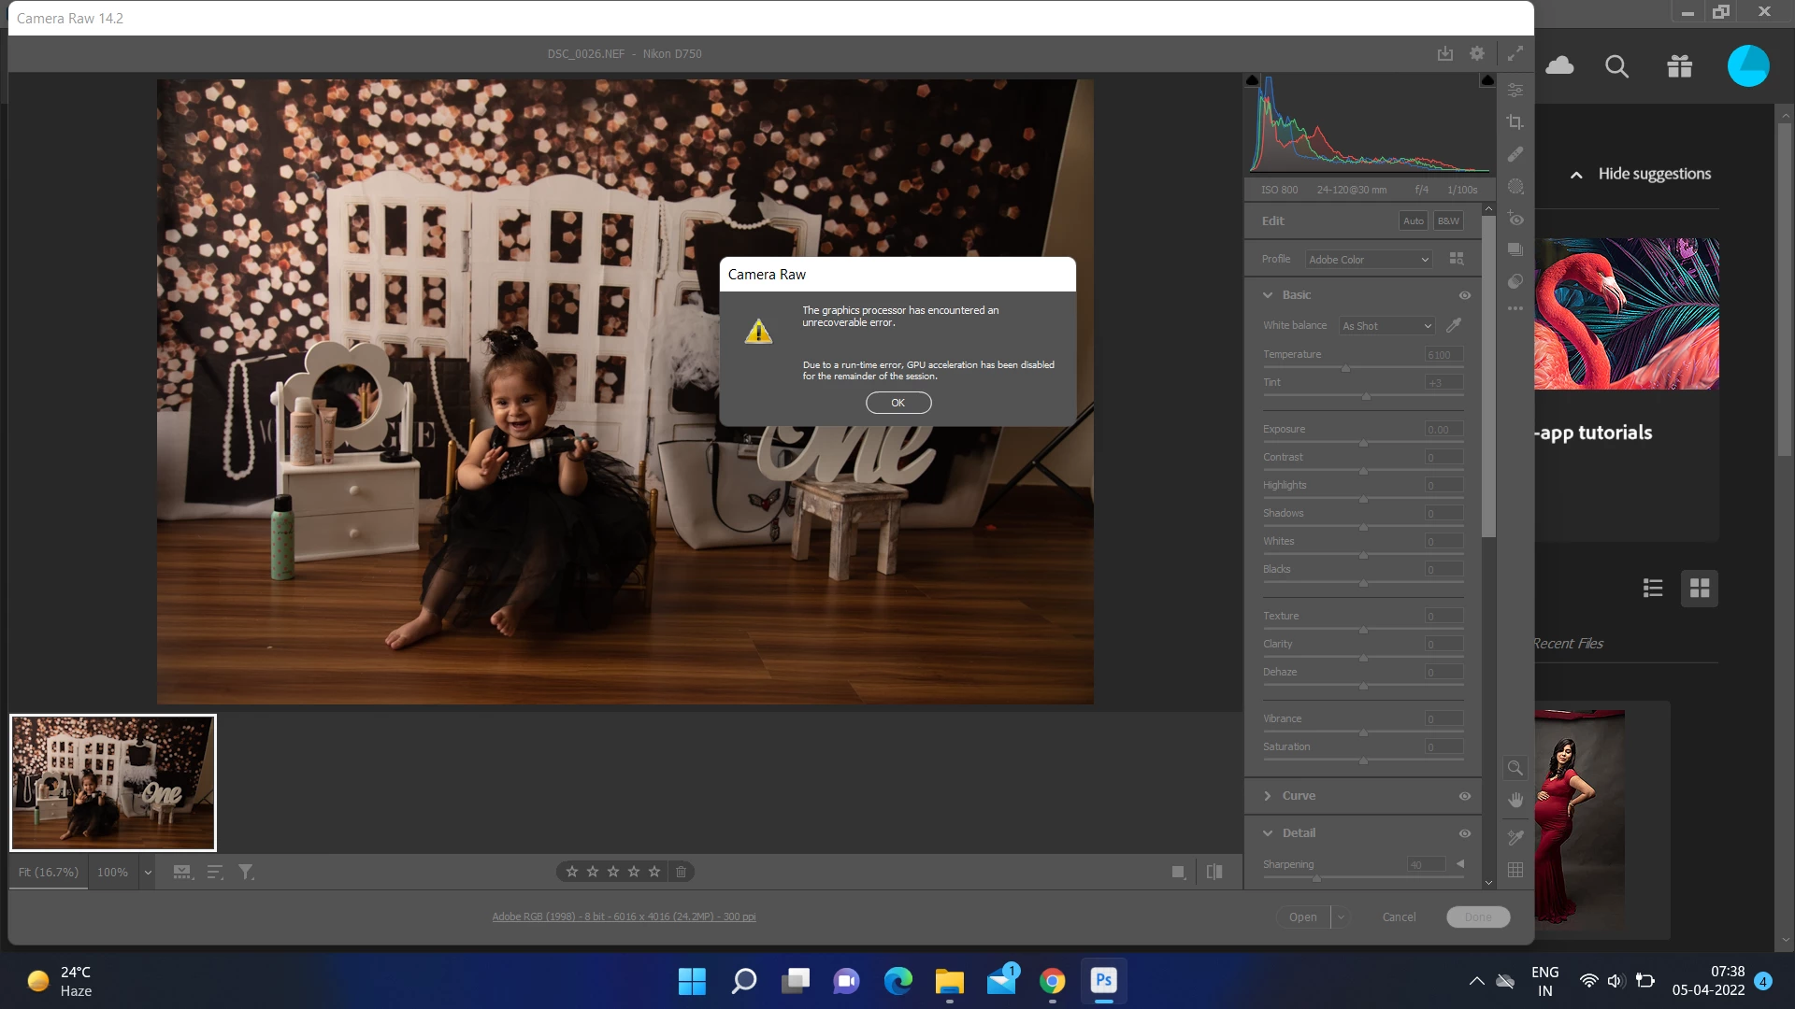Select the Red Eye removal tool
The height and width of the screenshot is (1009, 1795).
pos(1515,219)
